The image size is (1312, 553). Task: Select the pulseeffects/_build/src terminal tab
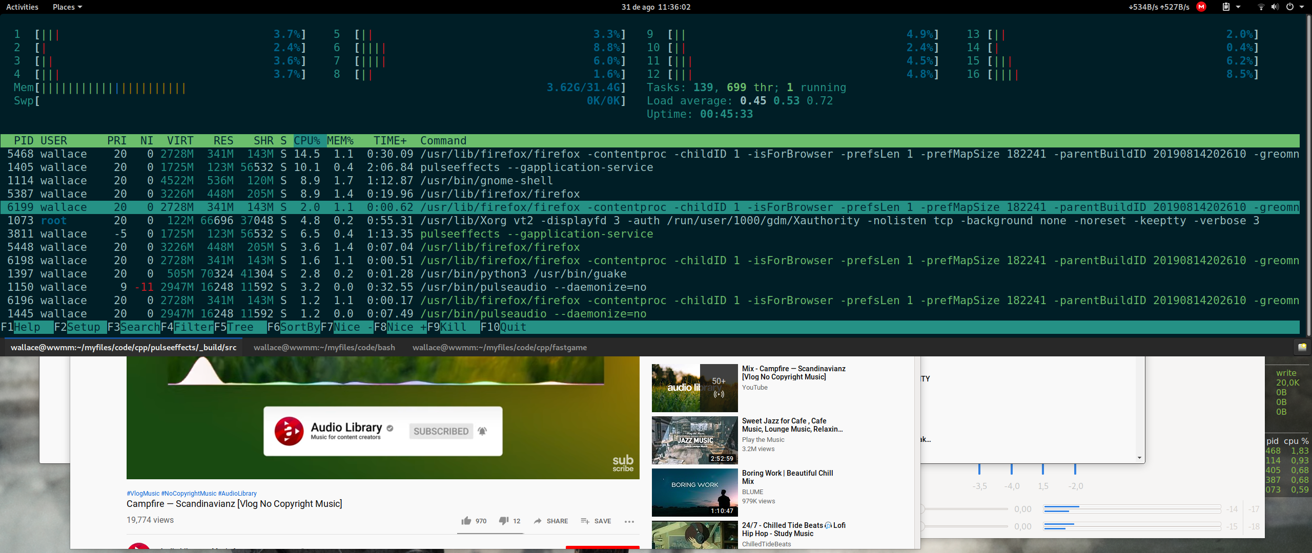click(x=124, y=347)
